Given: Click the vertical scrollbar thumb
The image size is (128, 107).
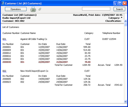Looking at the screenshot, I should [125, 24].
